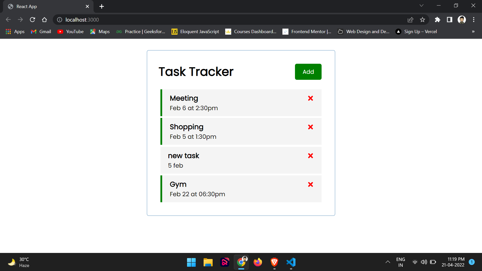Delete the 'new task' entry
The width and height of the screenshot is (482, 271).
click(x=311, y=156)
